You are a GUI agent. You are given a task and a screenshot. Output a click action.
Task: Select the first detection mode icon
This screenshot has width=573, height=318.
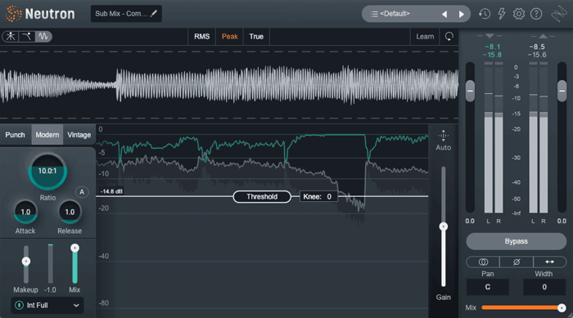pyautogui.click(x=11, y=36)
